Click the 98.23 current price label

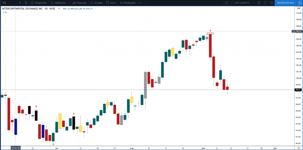[x=298, y=90]
